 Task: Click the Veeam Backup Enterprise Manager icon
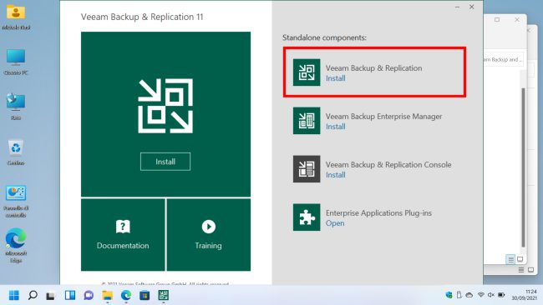pos(307,121)
